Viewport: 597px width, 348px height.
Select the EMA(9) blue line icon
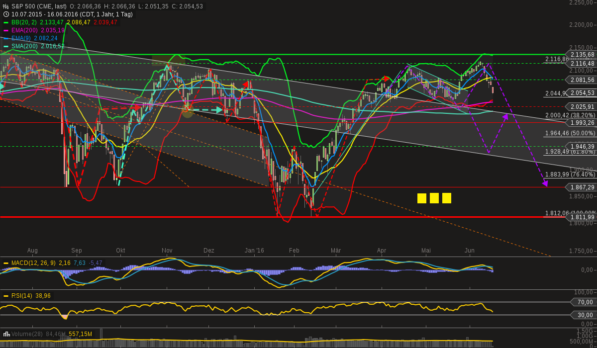[x=7, y=38]
